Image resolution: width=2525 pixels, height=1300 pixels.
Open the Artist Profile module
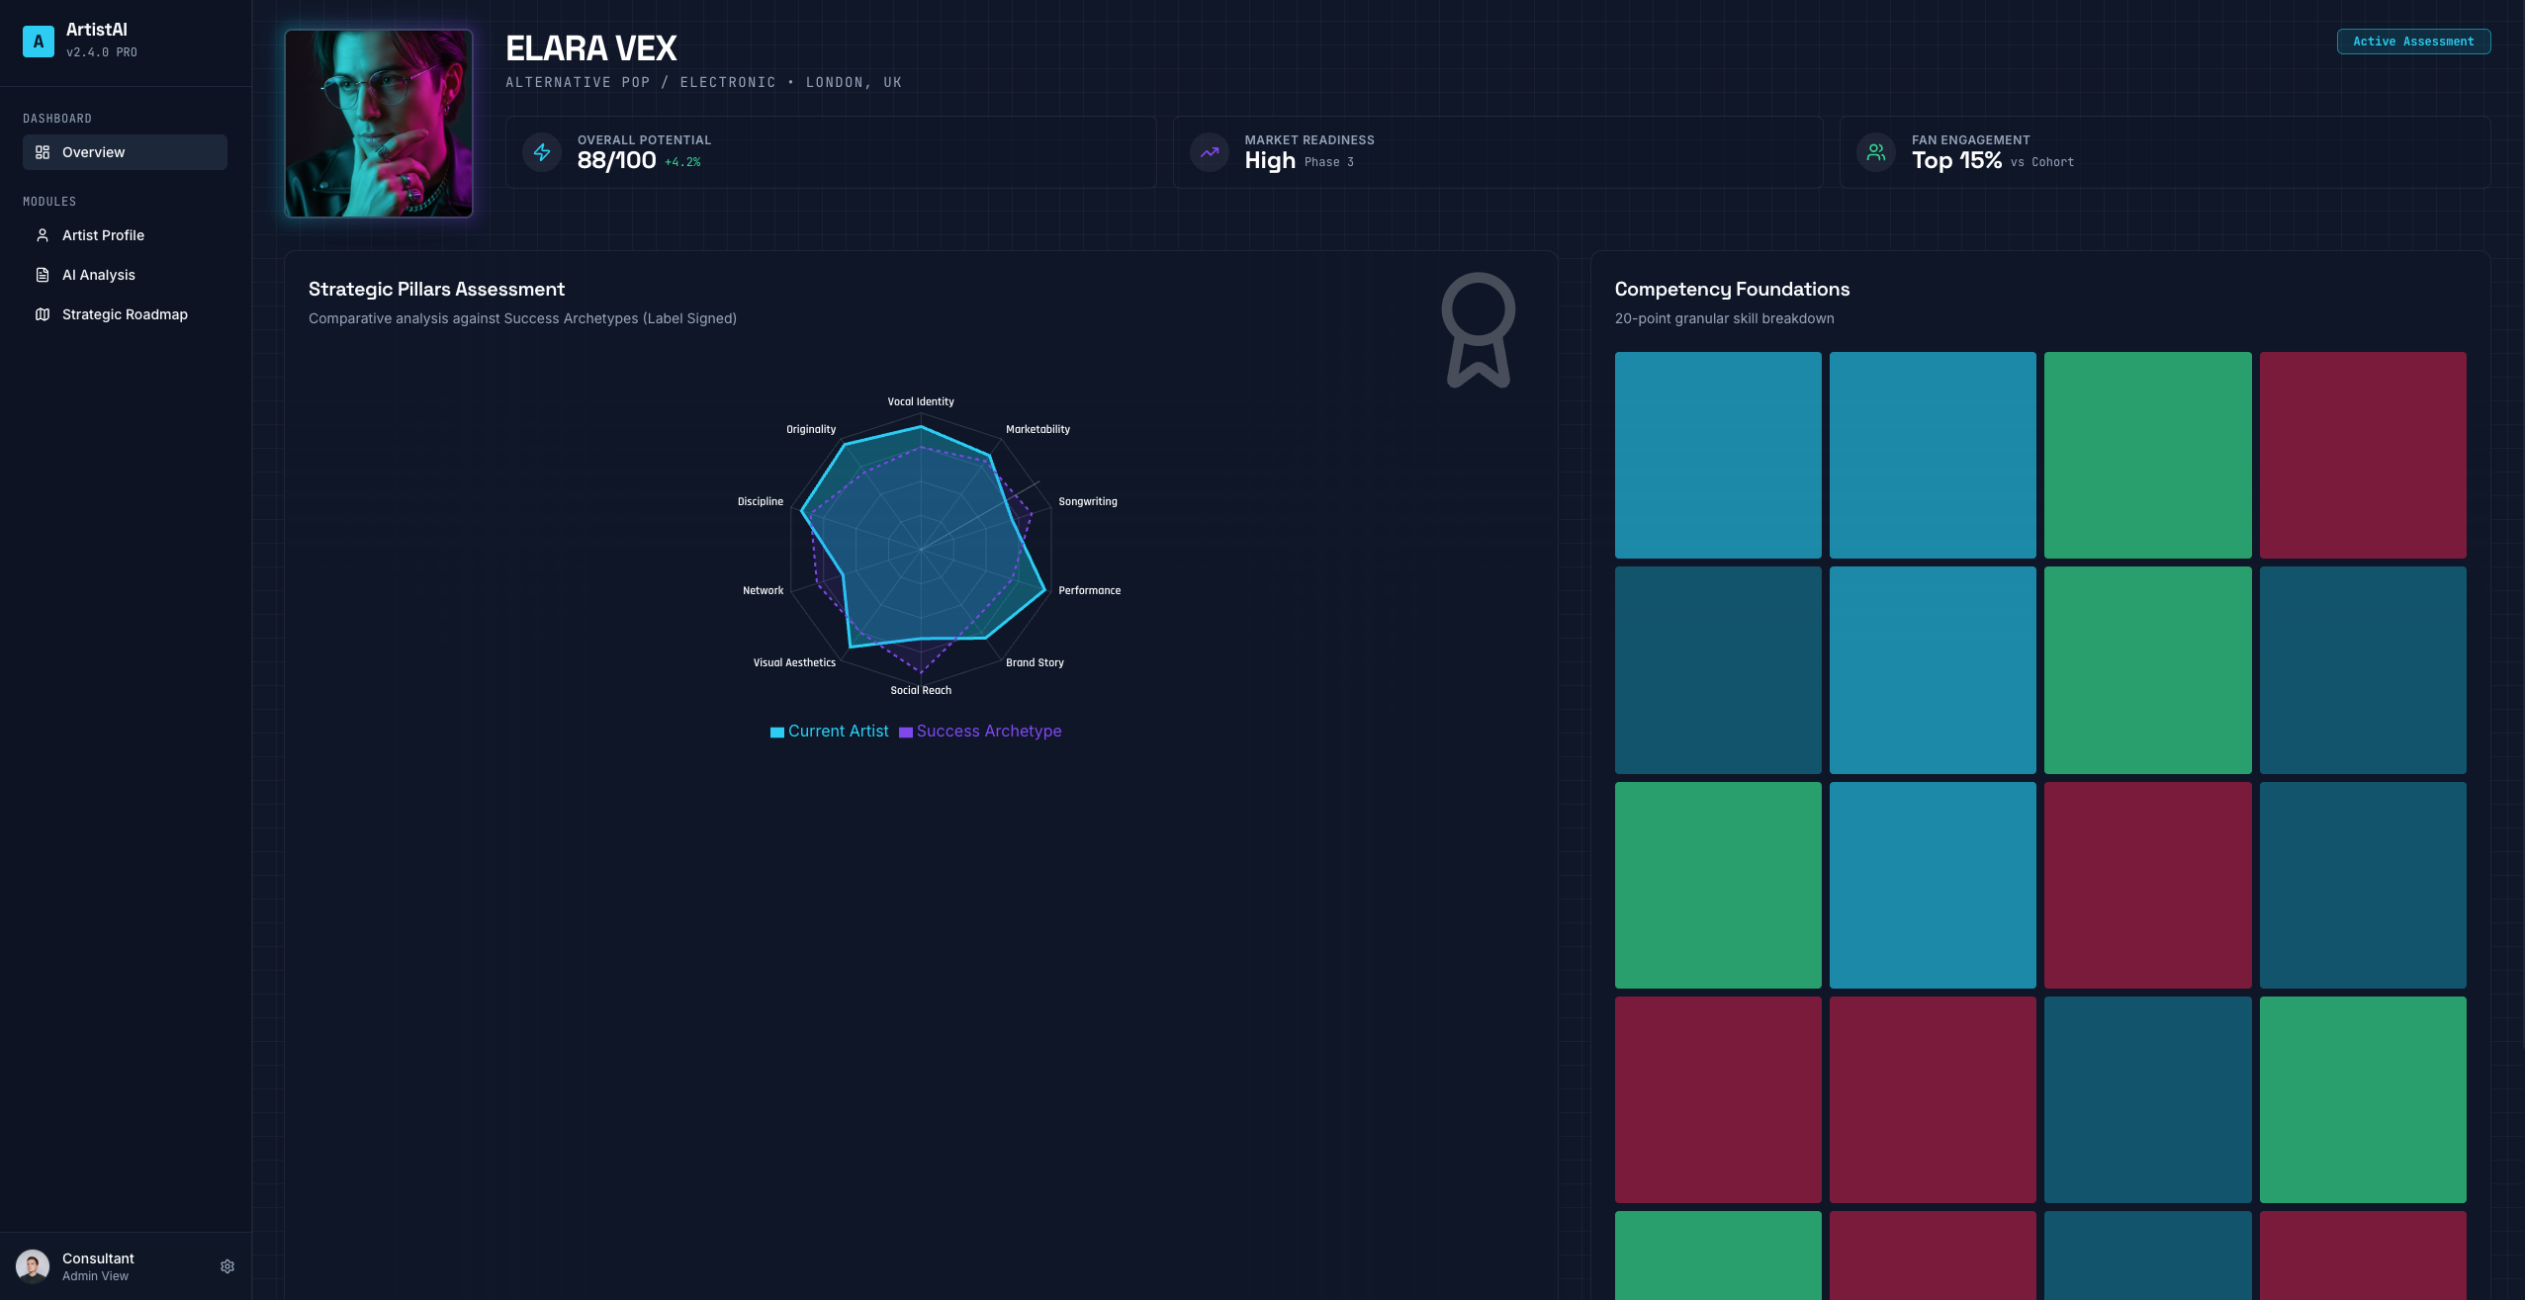[x=125, y=235]
